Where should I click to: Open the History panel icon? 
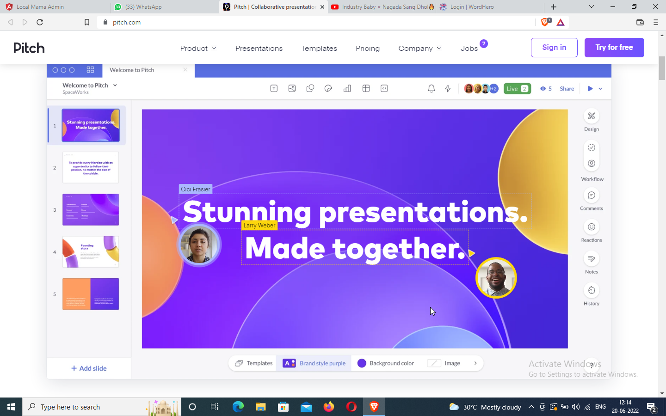pos(591,290)
